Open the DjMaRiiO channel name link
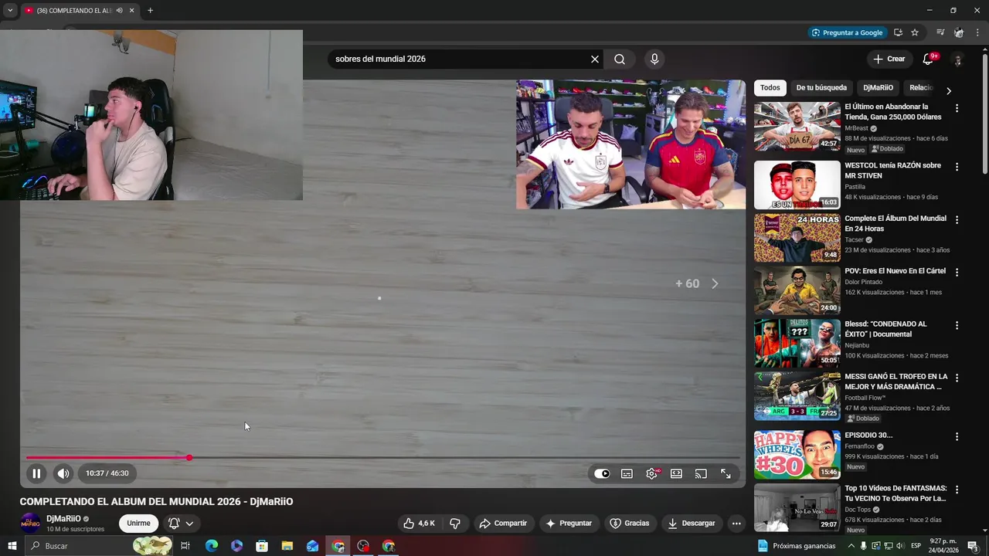 tap(63, 519)
